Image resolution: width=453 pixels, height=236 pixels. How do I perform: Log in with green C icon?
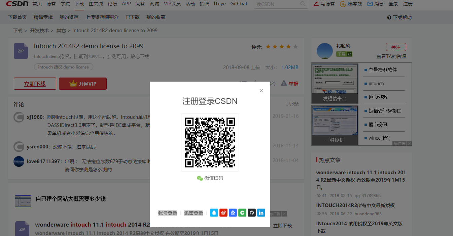coord(242,213)
